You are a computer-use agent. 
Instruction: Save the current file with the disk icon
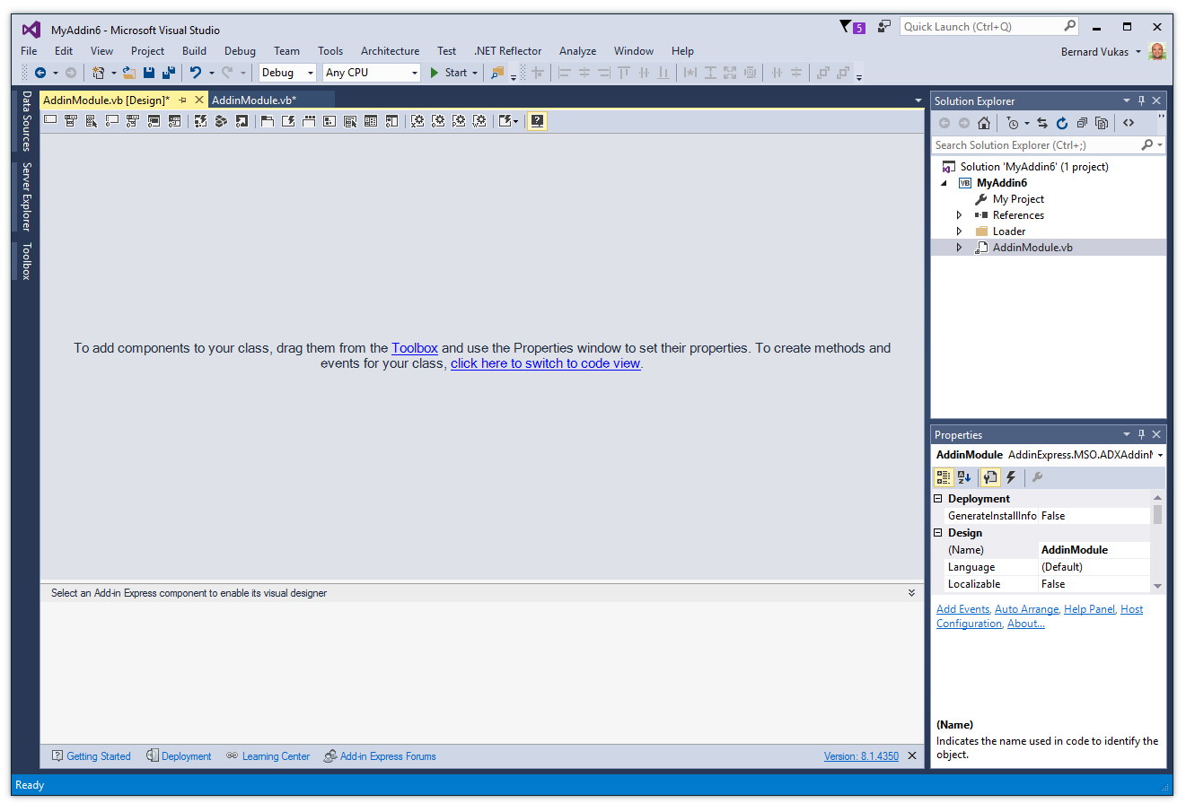click(x=149, y=73)
